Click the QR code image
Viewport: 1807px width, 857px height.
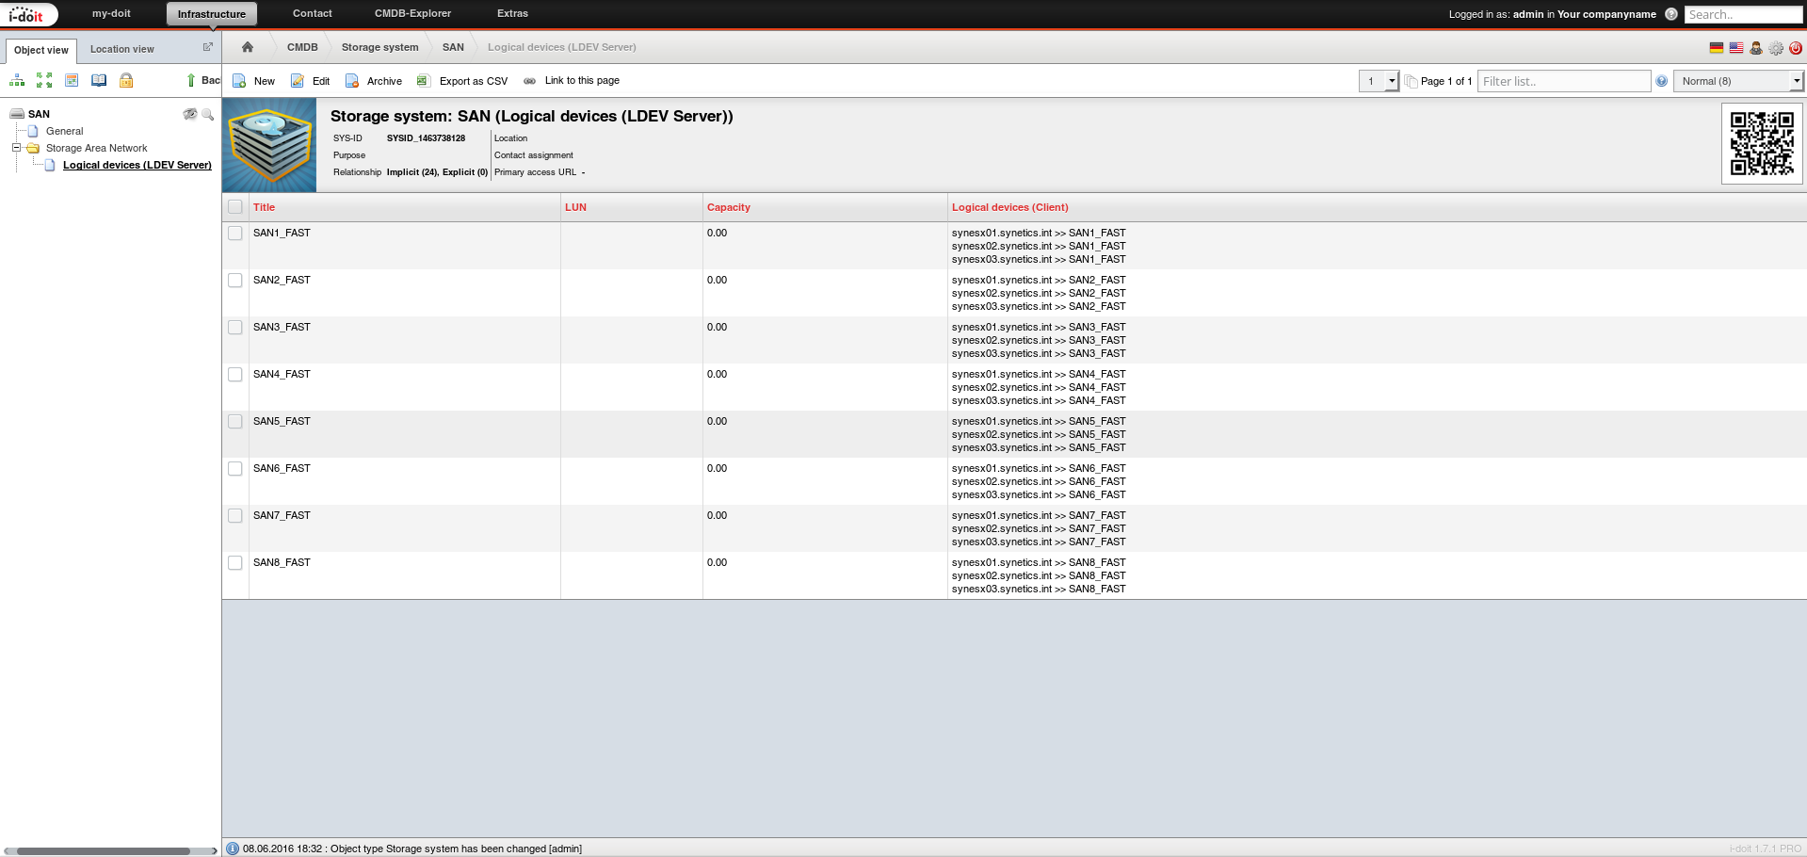point(1762,143)
